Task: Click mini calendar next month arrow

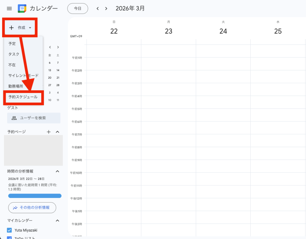Action: point(58,47)
